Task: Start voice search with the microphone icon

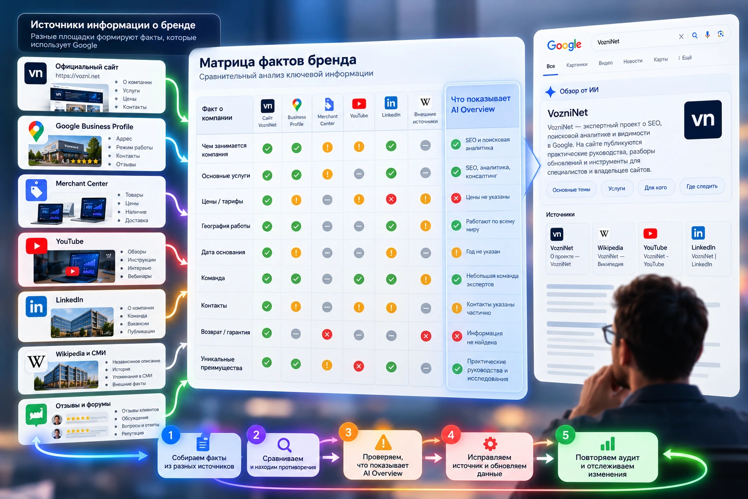Action: (708, 35)
